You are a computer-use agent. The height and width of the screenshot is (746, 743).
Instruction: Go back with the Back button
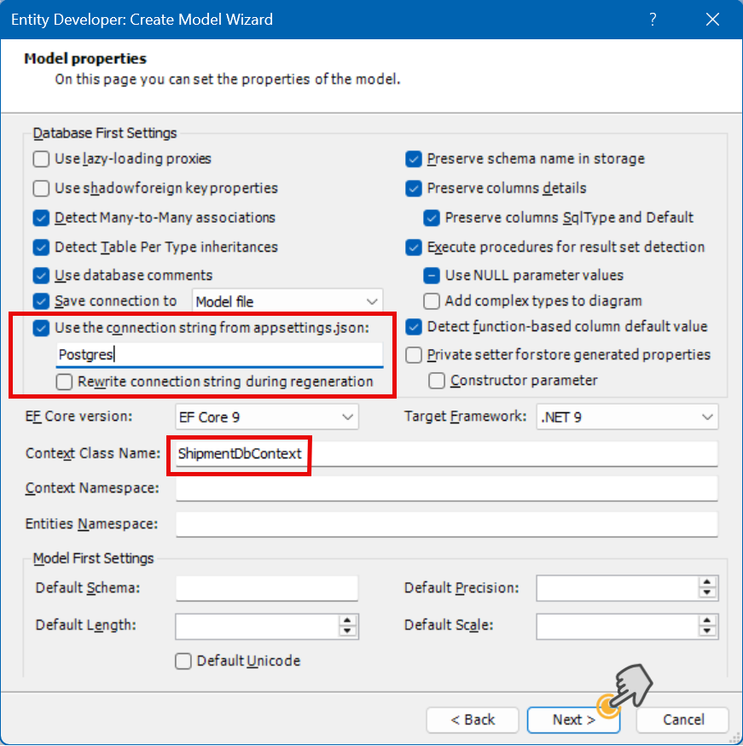(473, 720)
